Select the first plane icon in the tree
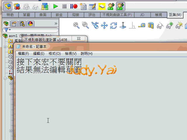 click(10, 57)
